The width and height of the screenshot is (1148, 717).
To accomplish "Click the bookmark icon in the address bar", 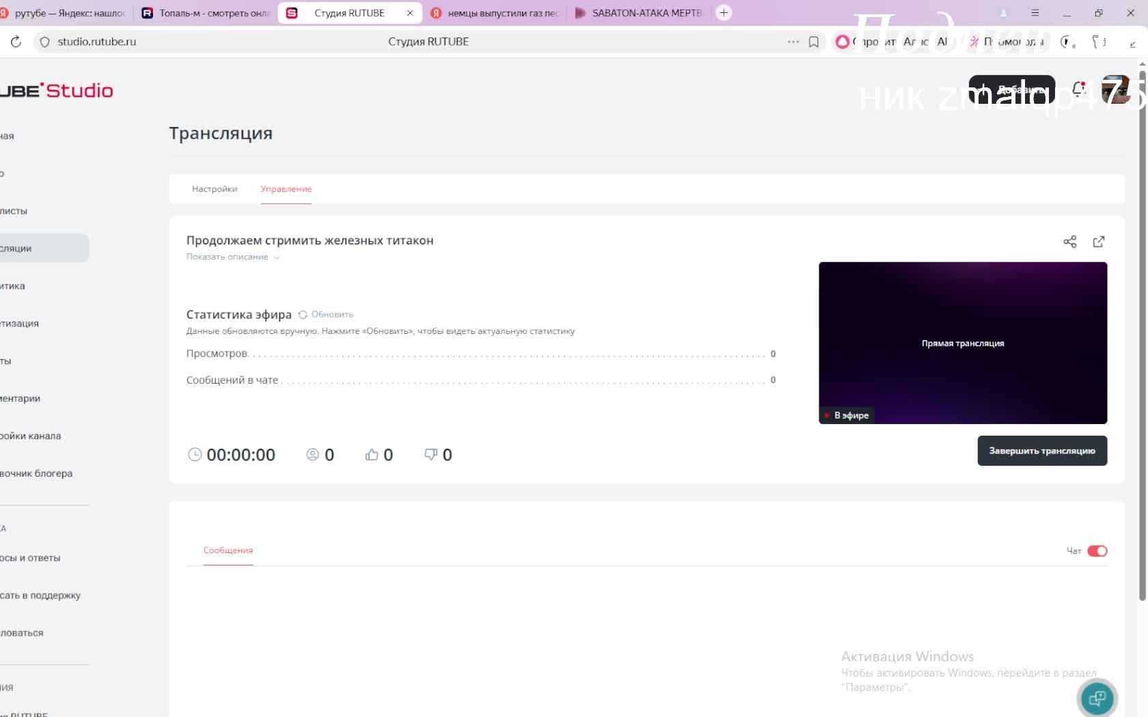I will click(x=813, y=42).
